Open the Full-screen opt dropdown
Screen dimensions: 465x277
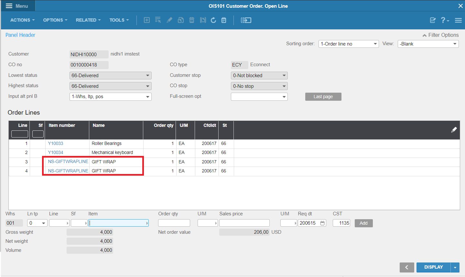(259, 97)
